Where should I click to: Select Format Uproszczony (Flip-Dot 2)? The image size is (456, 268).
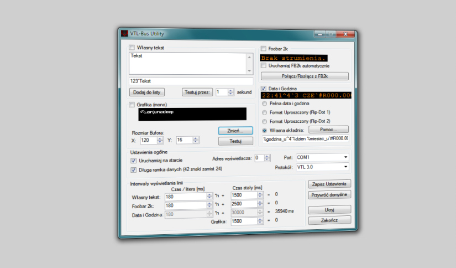(264, 121)
